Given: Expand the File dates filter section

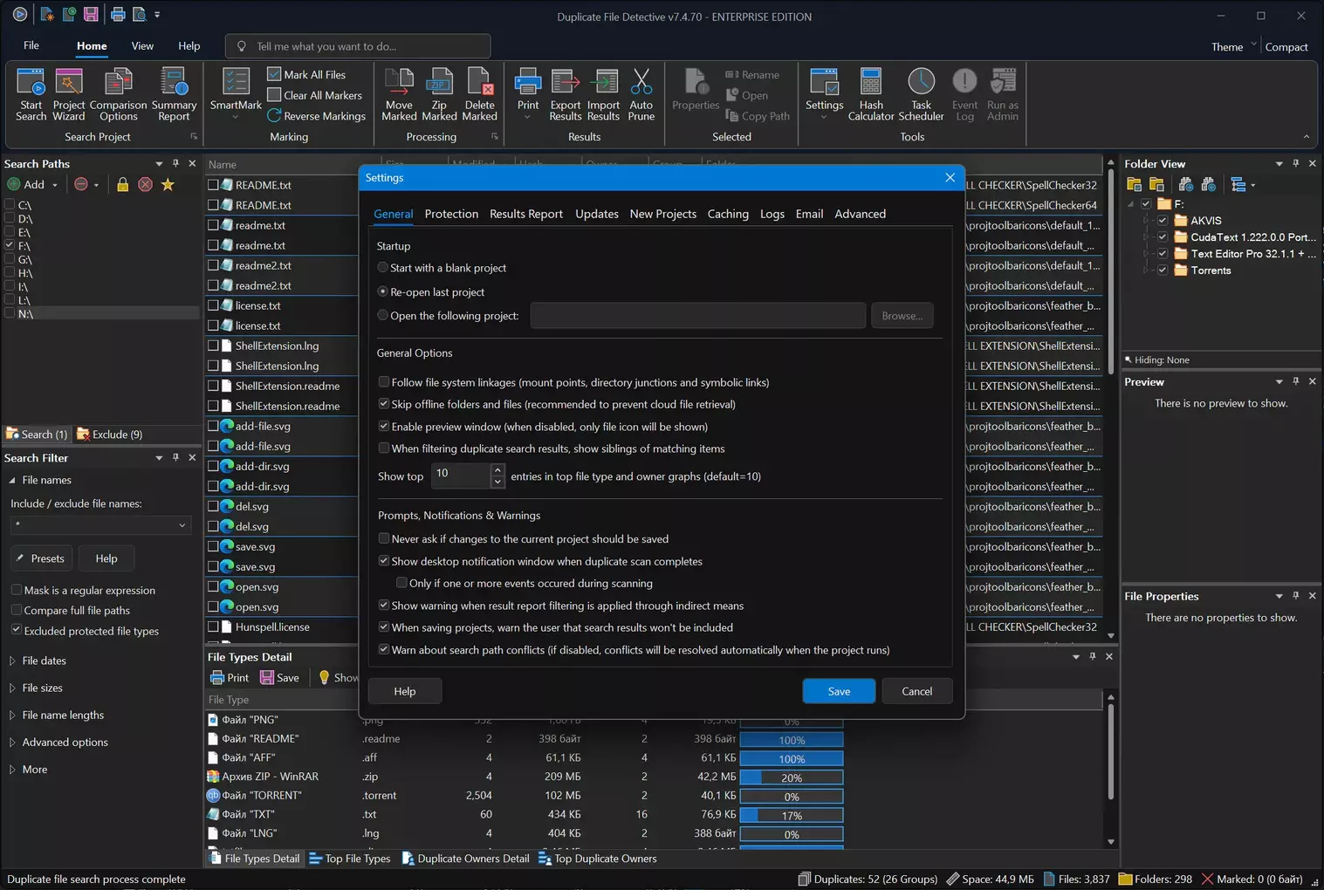Looking at the screenshot, I should coord(44,661).
